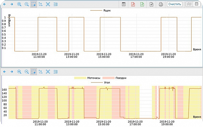The height and width of the screenshot is (127, 203).
Task: Click the Очистить button
Action: (174, 4)
